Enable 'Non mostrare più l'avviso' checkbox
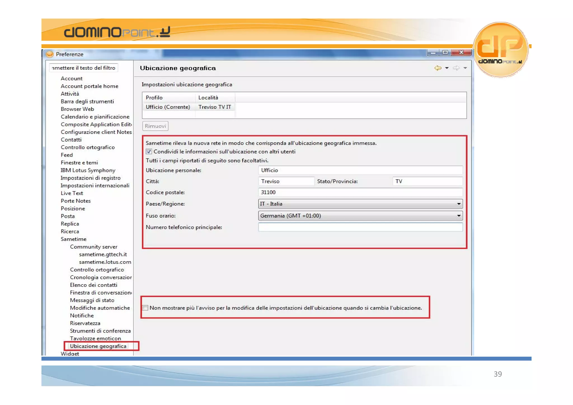The width and height of the screenshot is (573, 405). pos(145,308)
